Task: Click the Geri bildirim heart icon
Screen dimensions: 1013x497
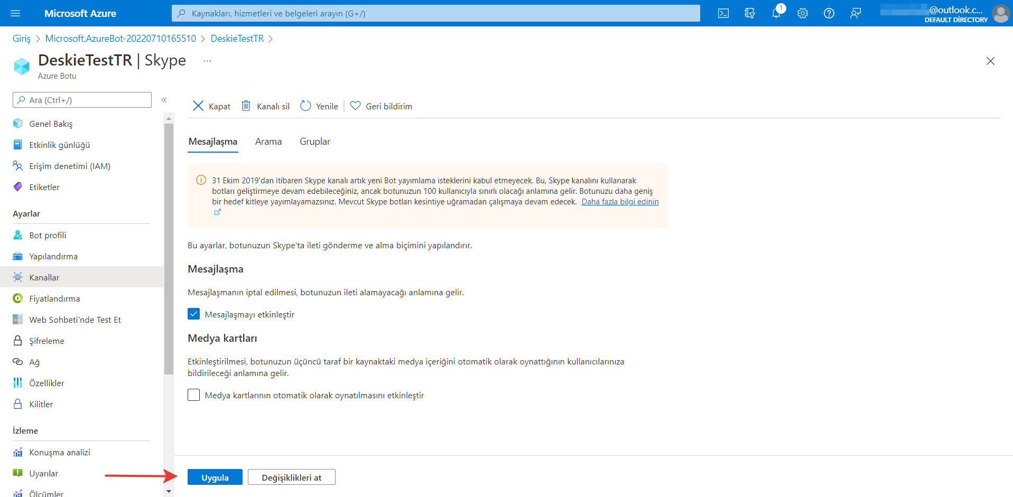Action: 356,106
